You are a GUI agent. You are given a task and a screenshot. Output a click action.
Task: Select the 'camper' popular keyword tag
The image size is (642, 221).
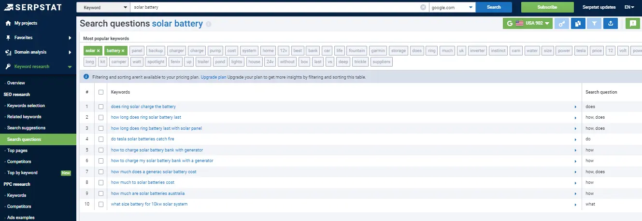[x=118, y=62]
